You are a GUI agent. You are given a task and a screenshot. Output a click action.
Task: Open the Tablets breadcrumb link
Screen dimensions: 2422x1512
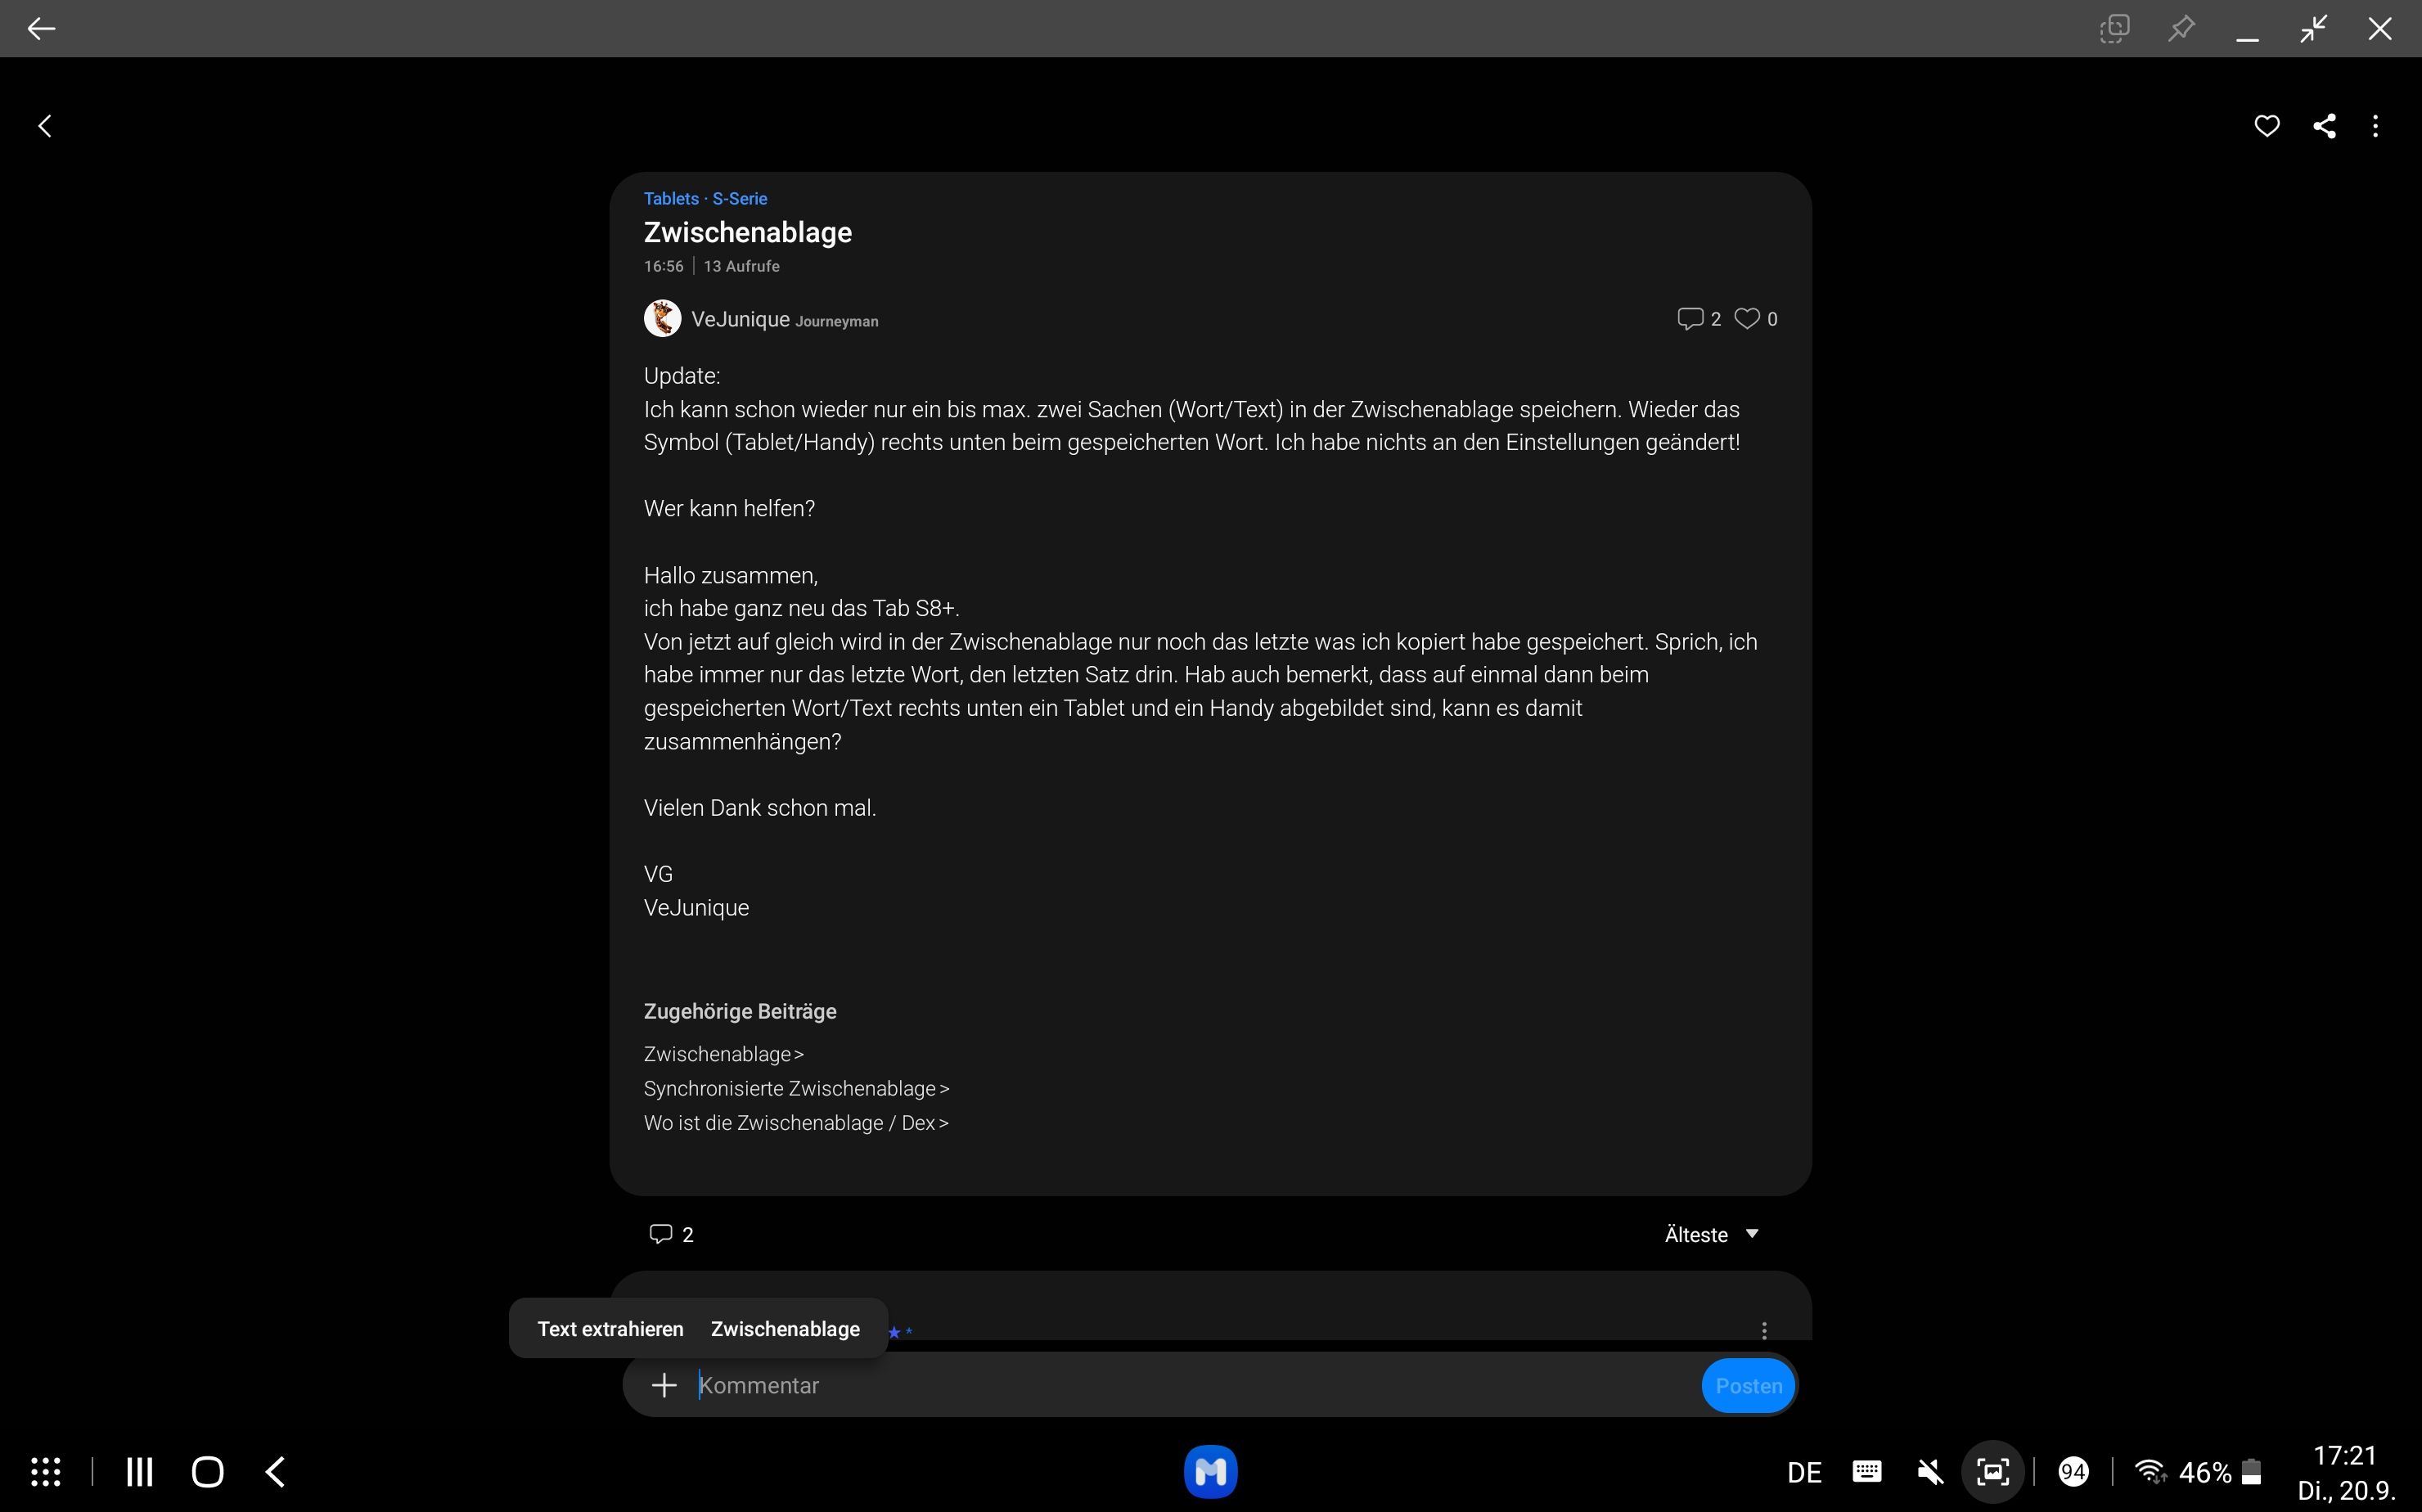point(670,198)
